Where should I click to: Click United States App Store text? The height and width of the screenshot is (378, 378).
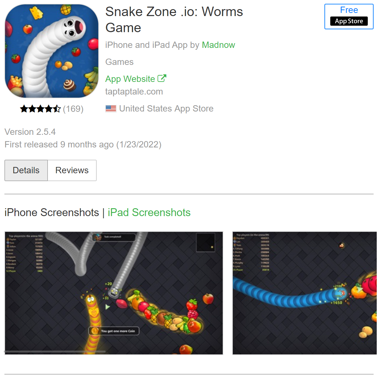pos(166,109)
